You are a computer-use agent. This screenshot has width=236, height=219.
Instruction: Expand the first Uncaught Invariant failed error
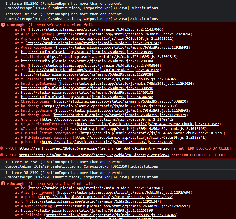coord(8,25)
